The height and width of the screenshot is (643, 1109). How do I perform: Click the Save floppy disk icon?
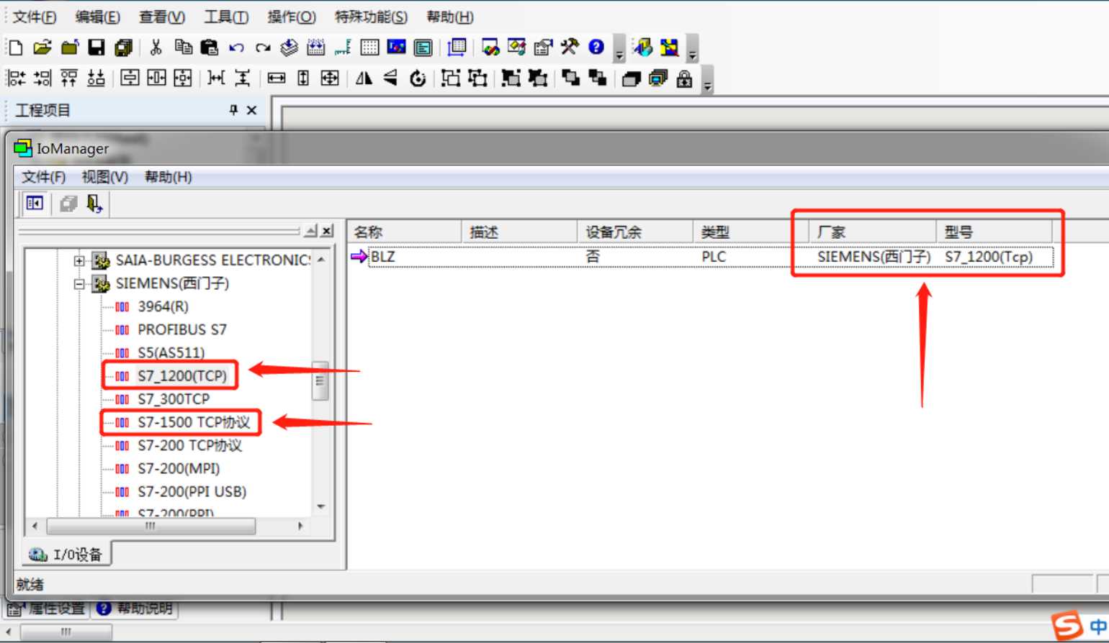(96, 47)
